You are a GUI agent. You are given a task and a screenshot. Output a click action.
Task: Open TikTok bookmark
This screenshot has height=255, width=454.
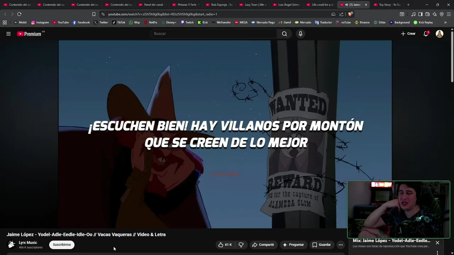pos(118,22)
